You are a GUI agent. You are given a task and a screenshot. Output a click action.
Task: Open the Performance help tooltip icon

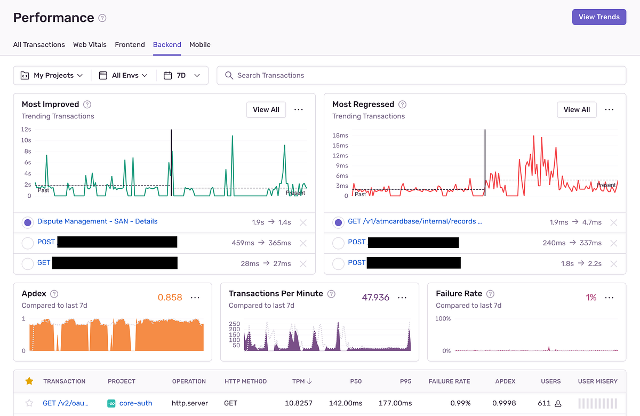point(101,17)
